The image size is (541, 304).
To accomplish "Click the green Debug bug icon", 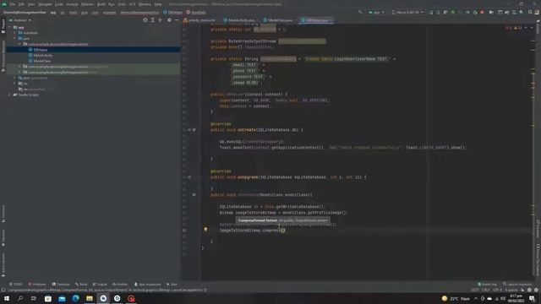I will tap(453, 12).
